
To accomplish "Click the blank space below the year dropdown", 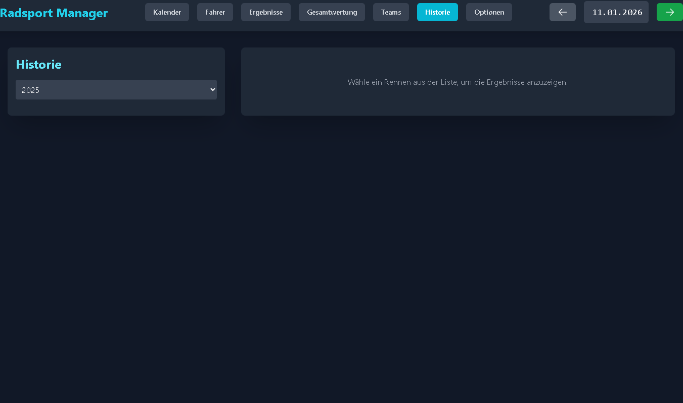I will point(116,107).
